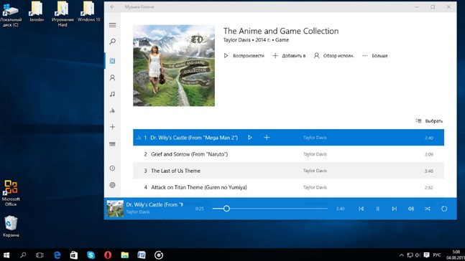The height and width of the screenshot is (261, 465).
Task: Click duration 3:46 of The Last of Us row
Action: click(x=429, y=171)
